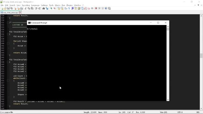
Task: Close current document using toolbar icon
Action: pyautogui.click(x=15, y=9)
